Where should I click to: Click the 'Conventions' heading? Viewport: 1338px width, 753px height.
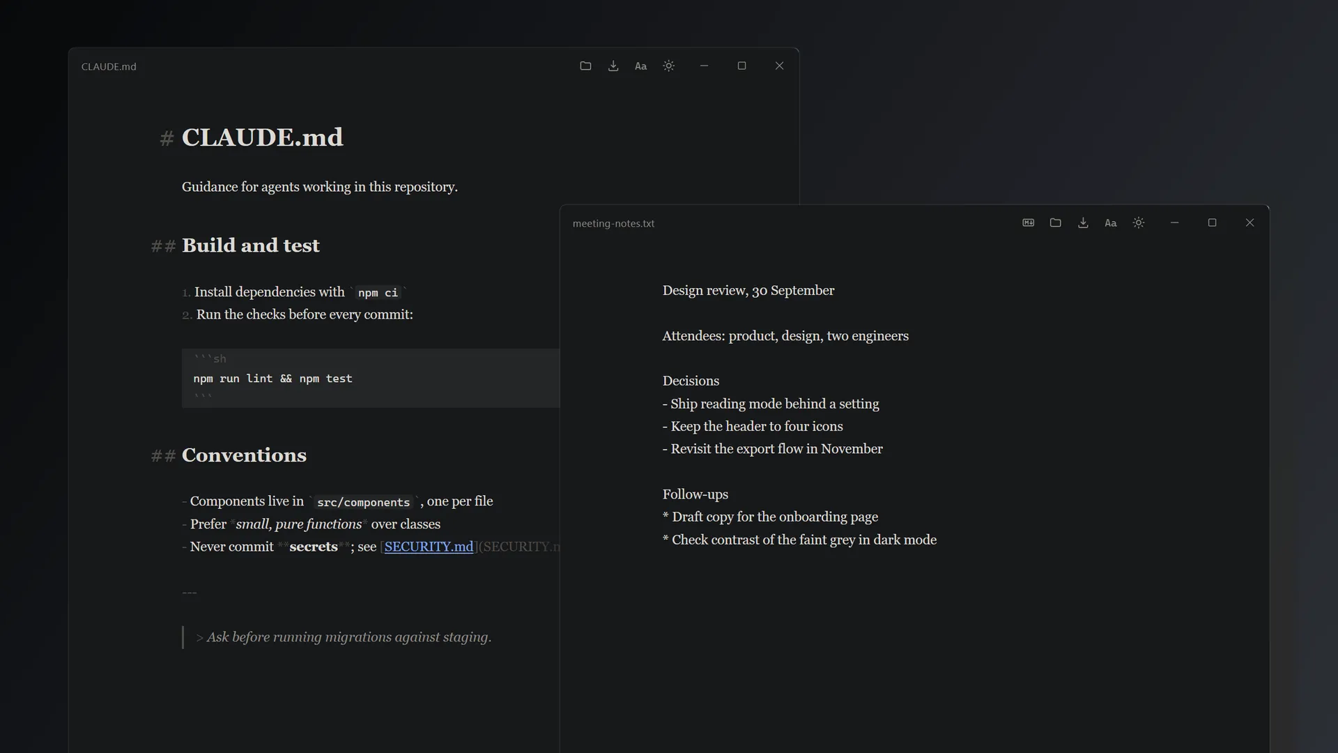tap(244, 455)
